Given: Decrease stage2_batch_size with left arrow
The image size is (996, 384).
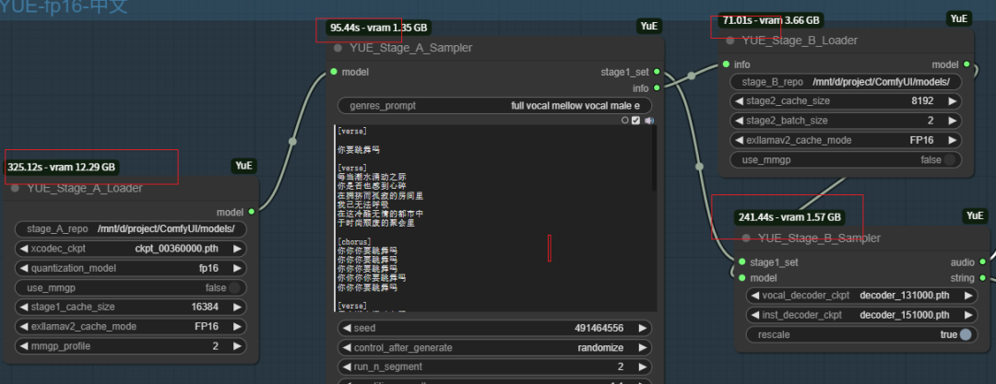Looking at the screenshot, I should coord(740,121).
